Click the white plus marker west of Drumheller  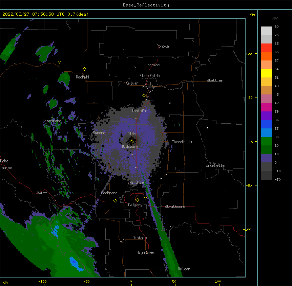pos(207,127)
